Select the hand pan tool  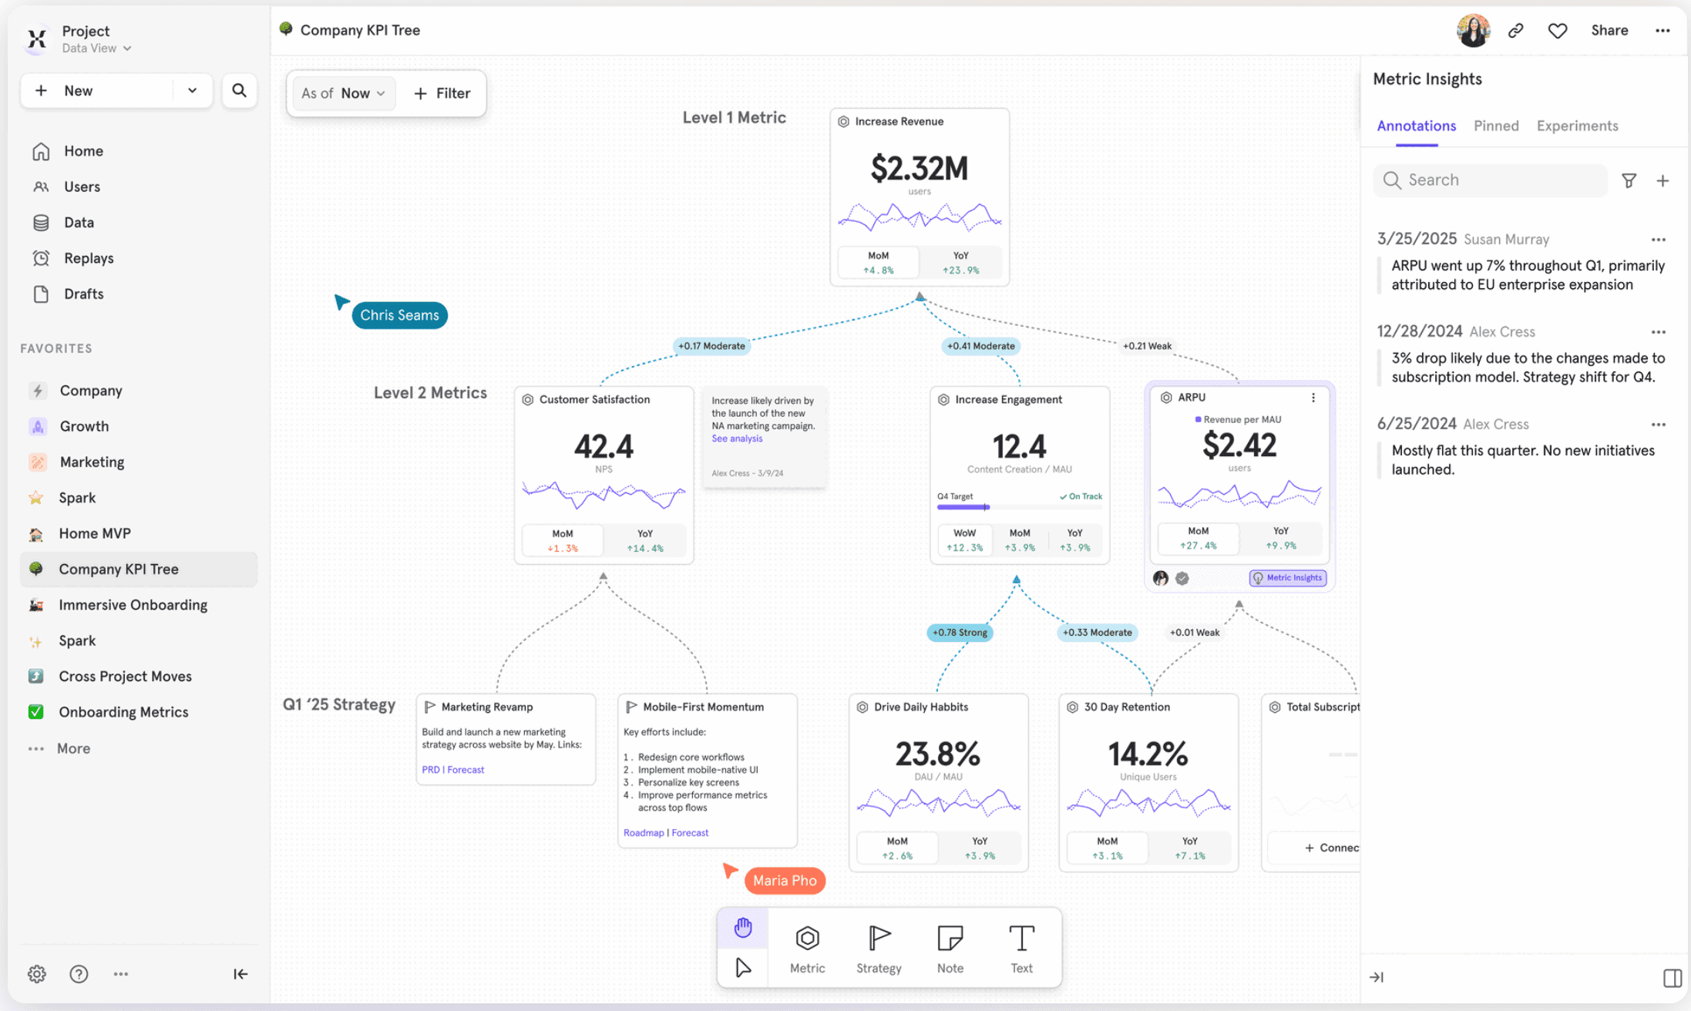pyautogui.click(x=742, y=928)
